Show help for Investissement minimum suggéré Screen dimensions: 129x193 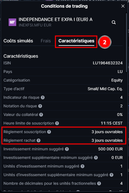coord(67,149)
